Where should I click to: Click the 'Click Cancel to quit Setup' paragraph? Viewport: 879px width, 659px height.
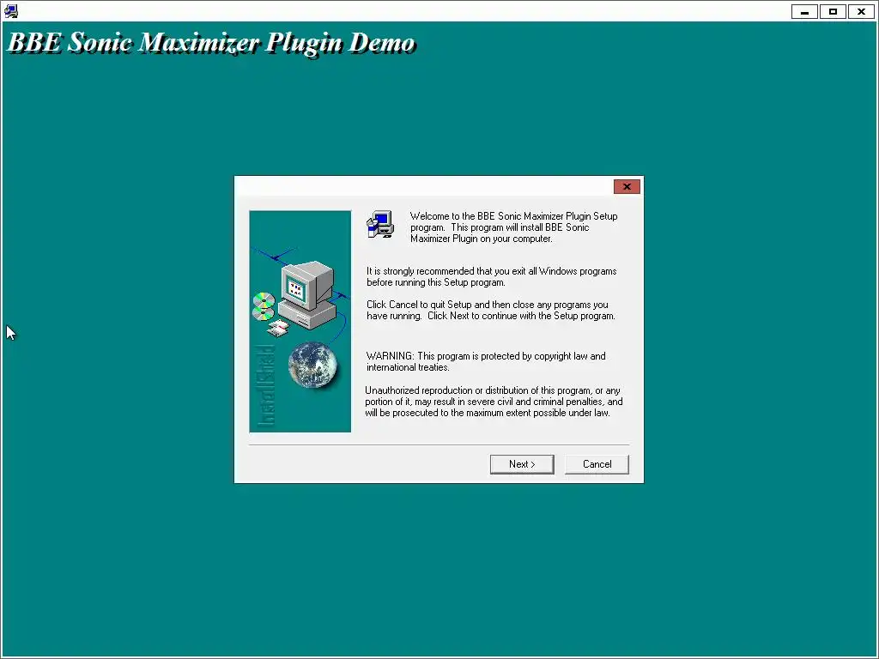[x=491, y=311]
